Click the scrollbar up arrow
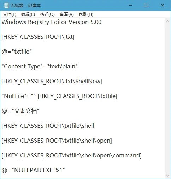 (167, 22)
